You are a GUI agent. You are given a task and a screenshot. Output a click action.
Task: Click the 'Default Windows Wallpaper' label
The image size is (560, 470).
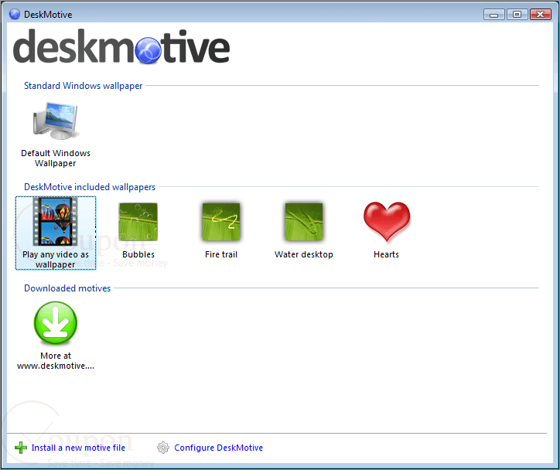click(x=56, y=158)
